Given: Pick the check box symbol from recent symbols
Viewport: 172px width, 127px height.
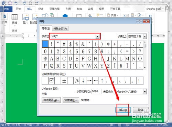Looking at the screenshot, I should point(52,81).
